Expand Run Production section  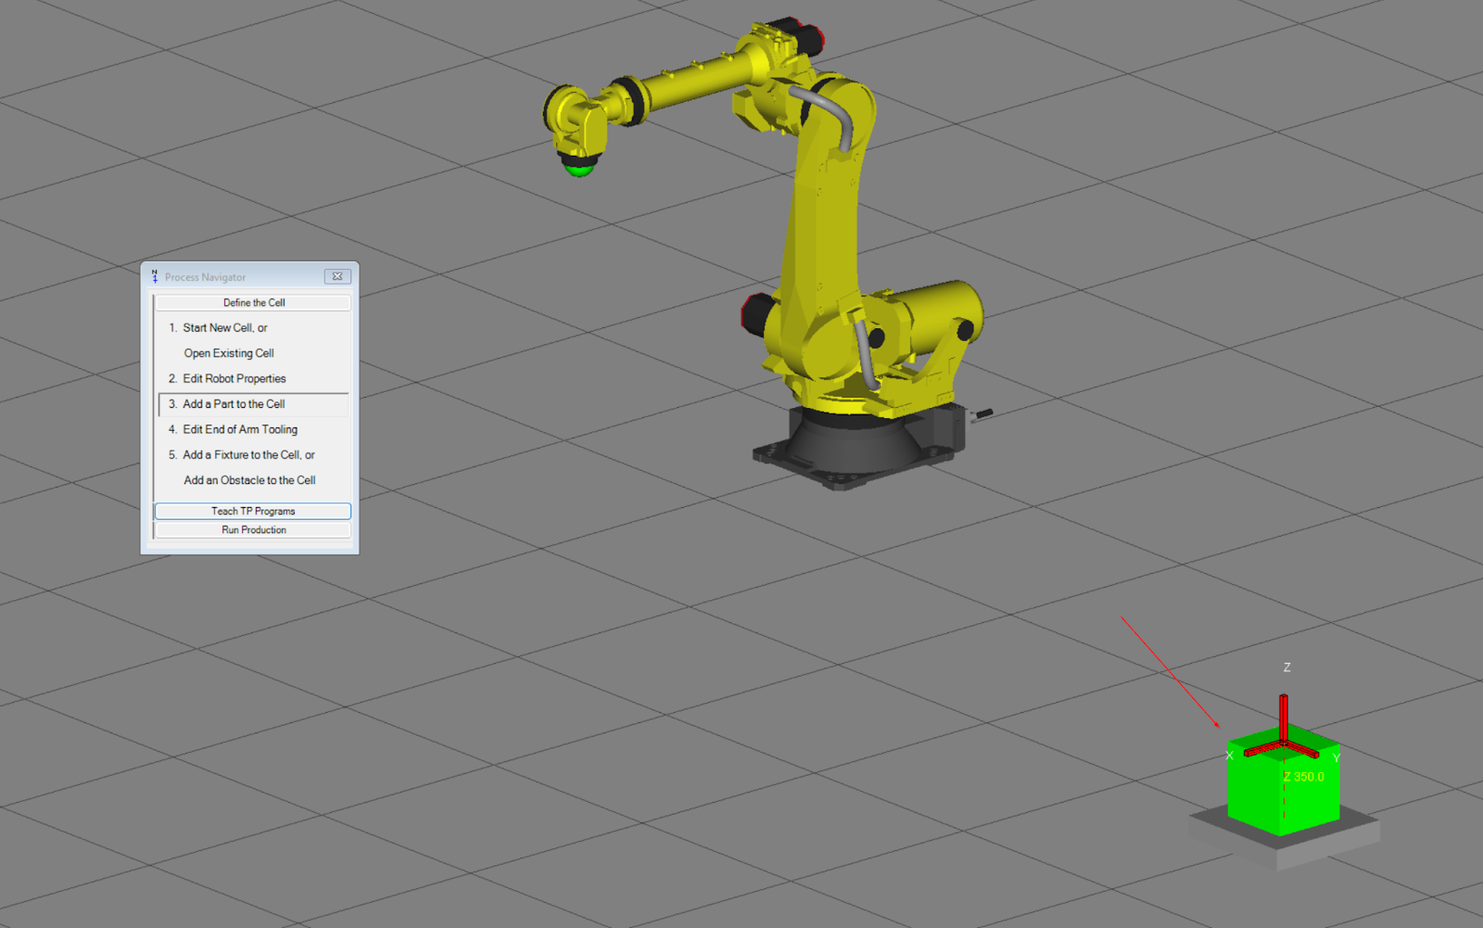click(x=253, y=530)
